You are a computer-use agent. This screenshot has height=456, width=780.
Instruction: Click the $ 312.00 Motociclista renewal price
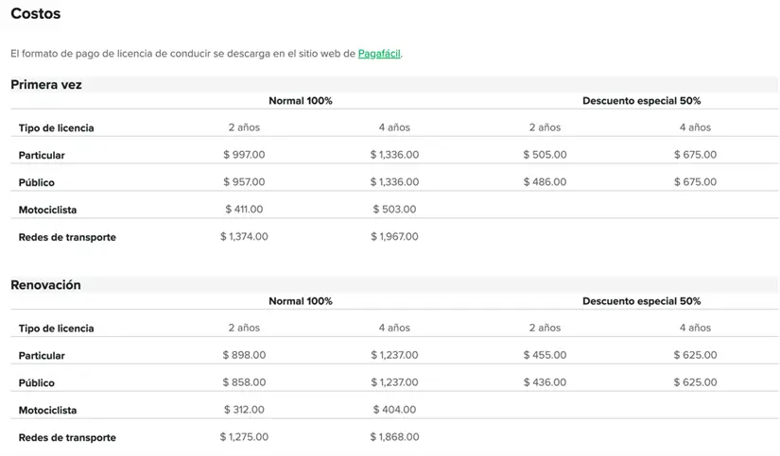(x=244, y=410)
